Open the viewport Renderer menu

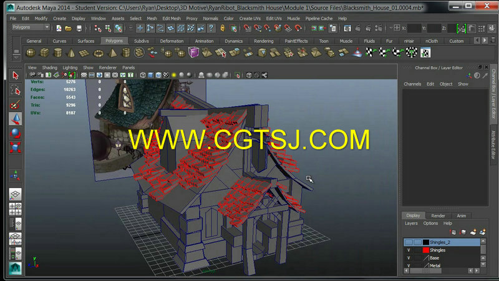coord(107,67)
